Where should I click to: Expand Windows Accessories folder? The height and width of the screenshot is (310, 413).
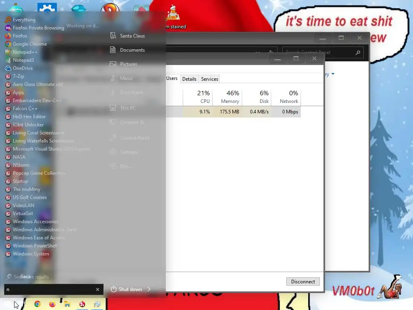32,222
